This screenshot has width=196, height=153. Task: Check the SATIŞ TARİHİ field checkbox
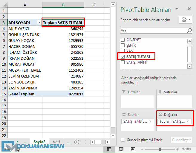122,62
